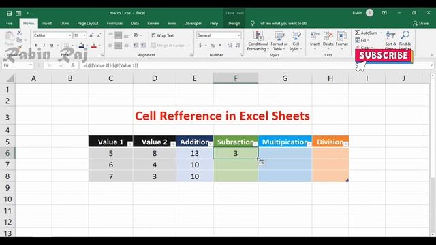436x245 pixels.
Task: Click Decrease Font Size icon
Action: [x=99, y=35]
